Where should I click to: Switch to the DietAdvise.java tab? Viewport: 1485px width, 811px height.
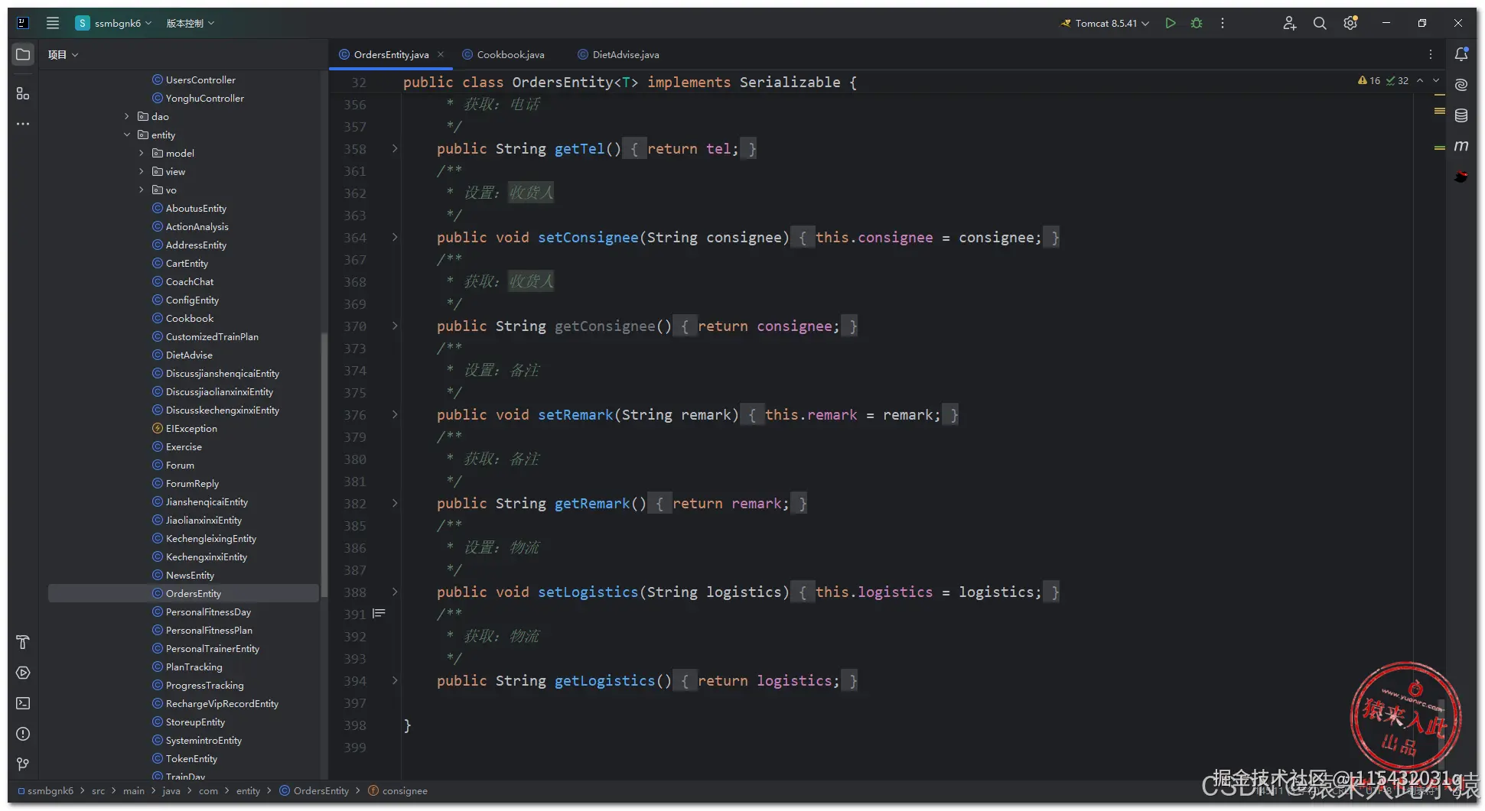tap(618, 54)
